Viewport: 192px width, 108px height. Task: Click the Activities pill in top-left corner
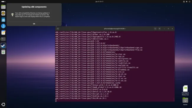[x=3, y=1]
